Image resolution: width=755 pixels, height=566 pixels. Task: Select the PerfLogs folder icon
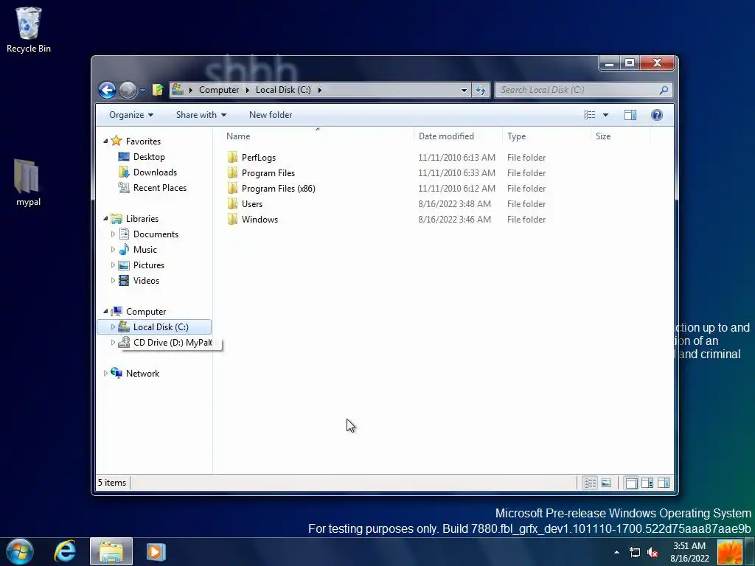232,158
